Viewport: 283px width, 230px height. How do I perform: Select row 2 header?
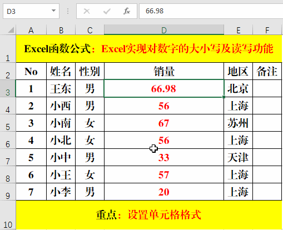(x=8, y=71)
